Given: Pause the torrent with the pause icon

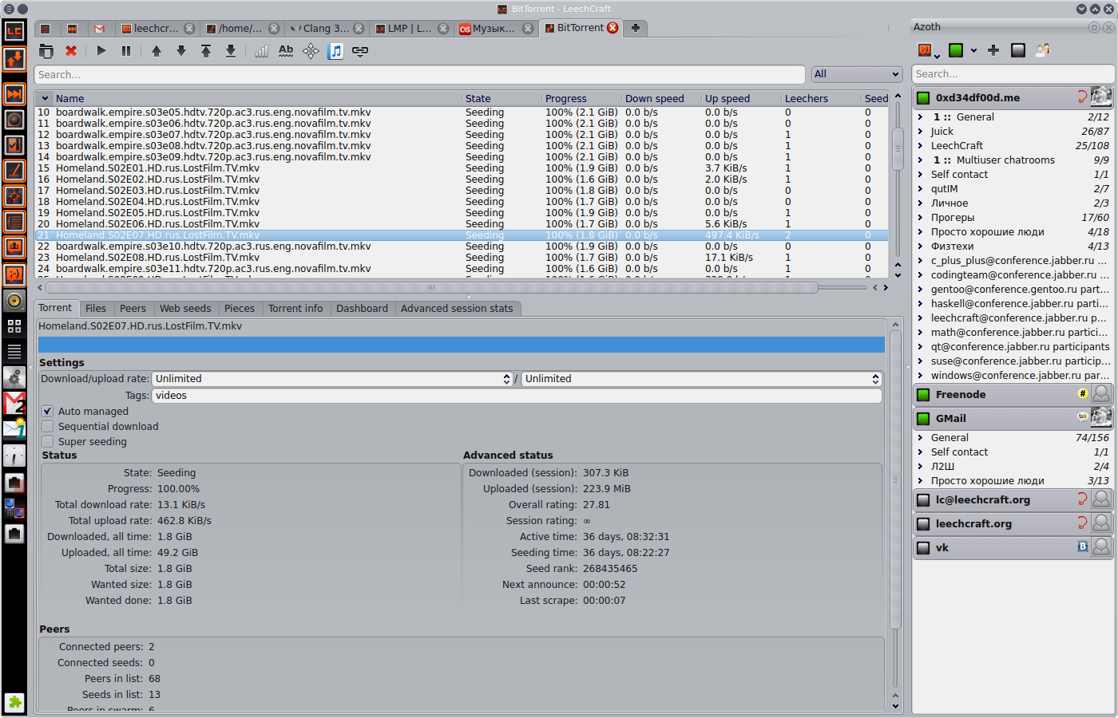Looking at the screenshot, I should [126, 51].
